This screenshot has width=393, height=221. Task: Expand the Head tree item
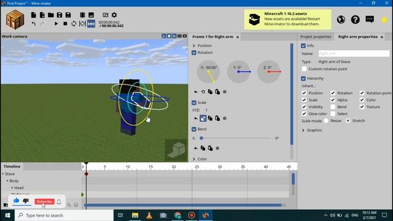12,188
